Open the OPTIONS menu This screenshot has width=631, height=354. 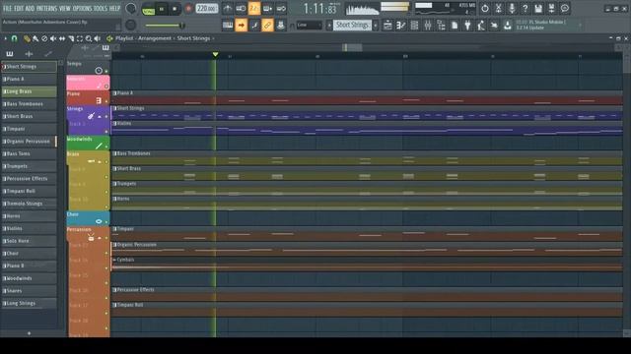83,8
